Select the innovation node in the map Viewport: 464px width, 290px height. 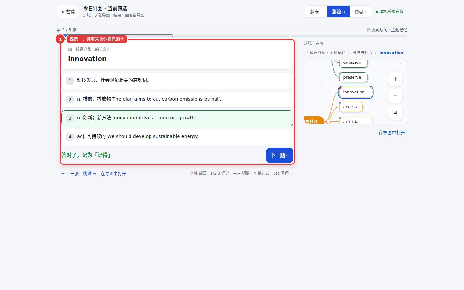pos(356,92)
